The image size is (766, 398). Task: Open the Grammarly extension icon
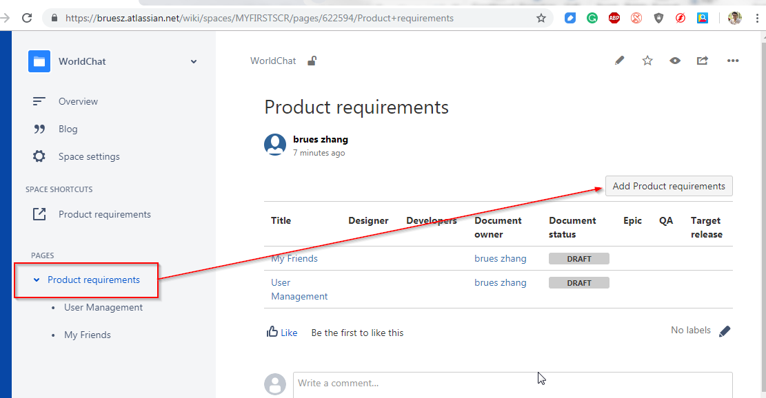[592, 18]
